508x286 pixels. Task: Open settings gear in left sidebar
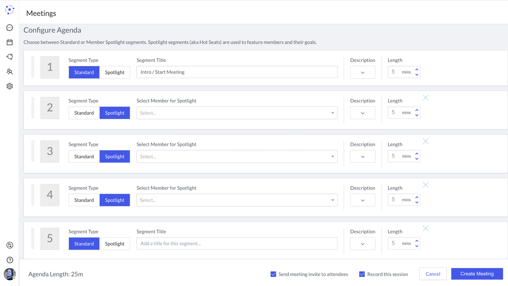click(10, 86)
